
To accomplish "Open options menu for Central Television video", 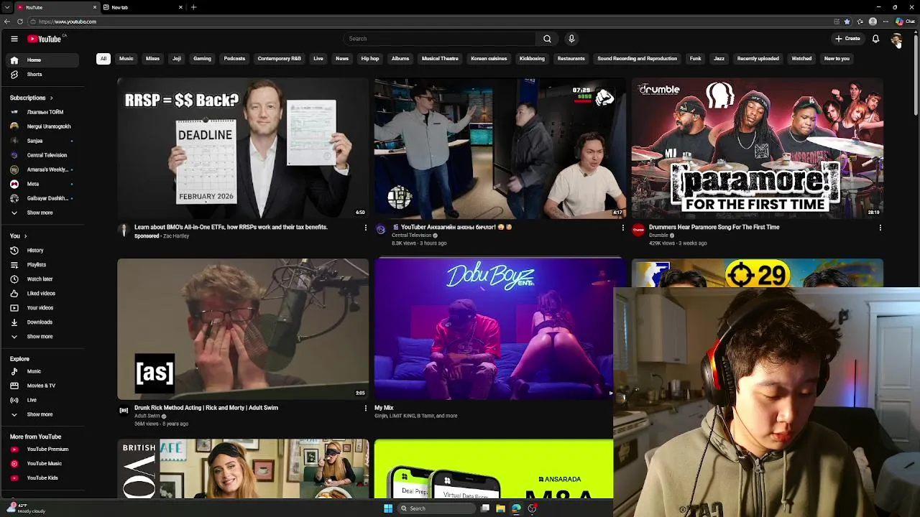I will point(622,228).
